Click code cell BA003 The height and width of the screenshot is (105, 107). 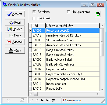39,40
